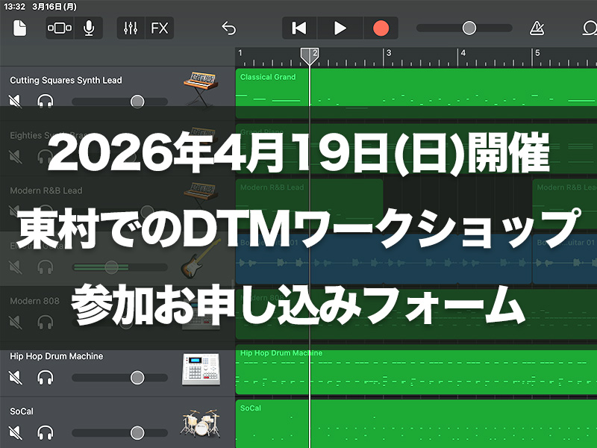
Task: Click bar 3 on the timeline ruler
Action: coord(388,55)
